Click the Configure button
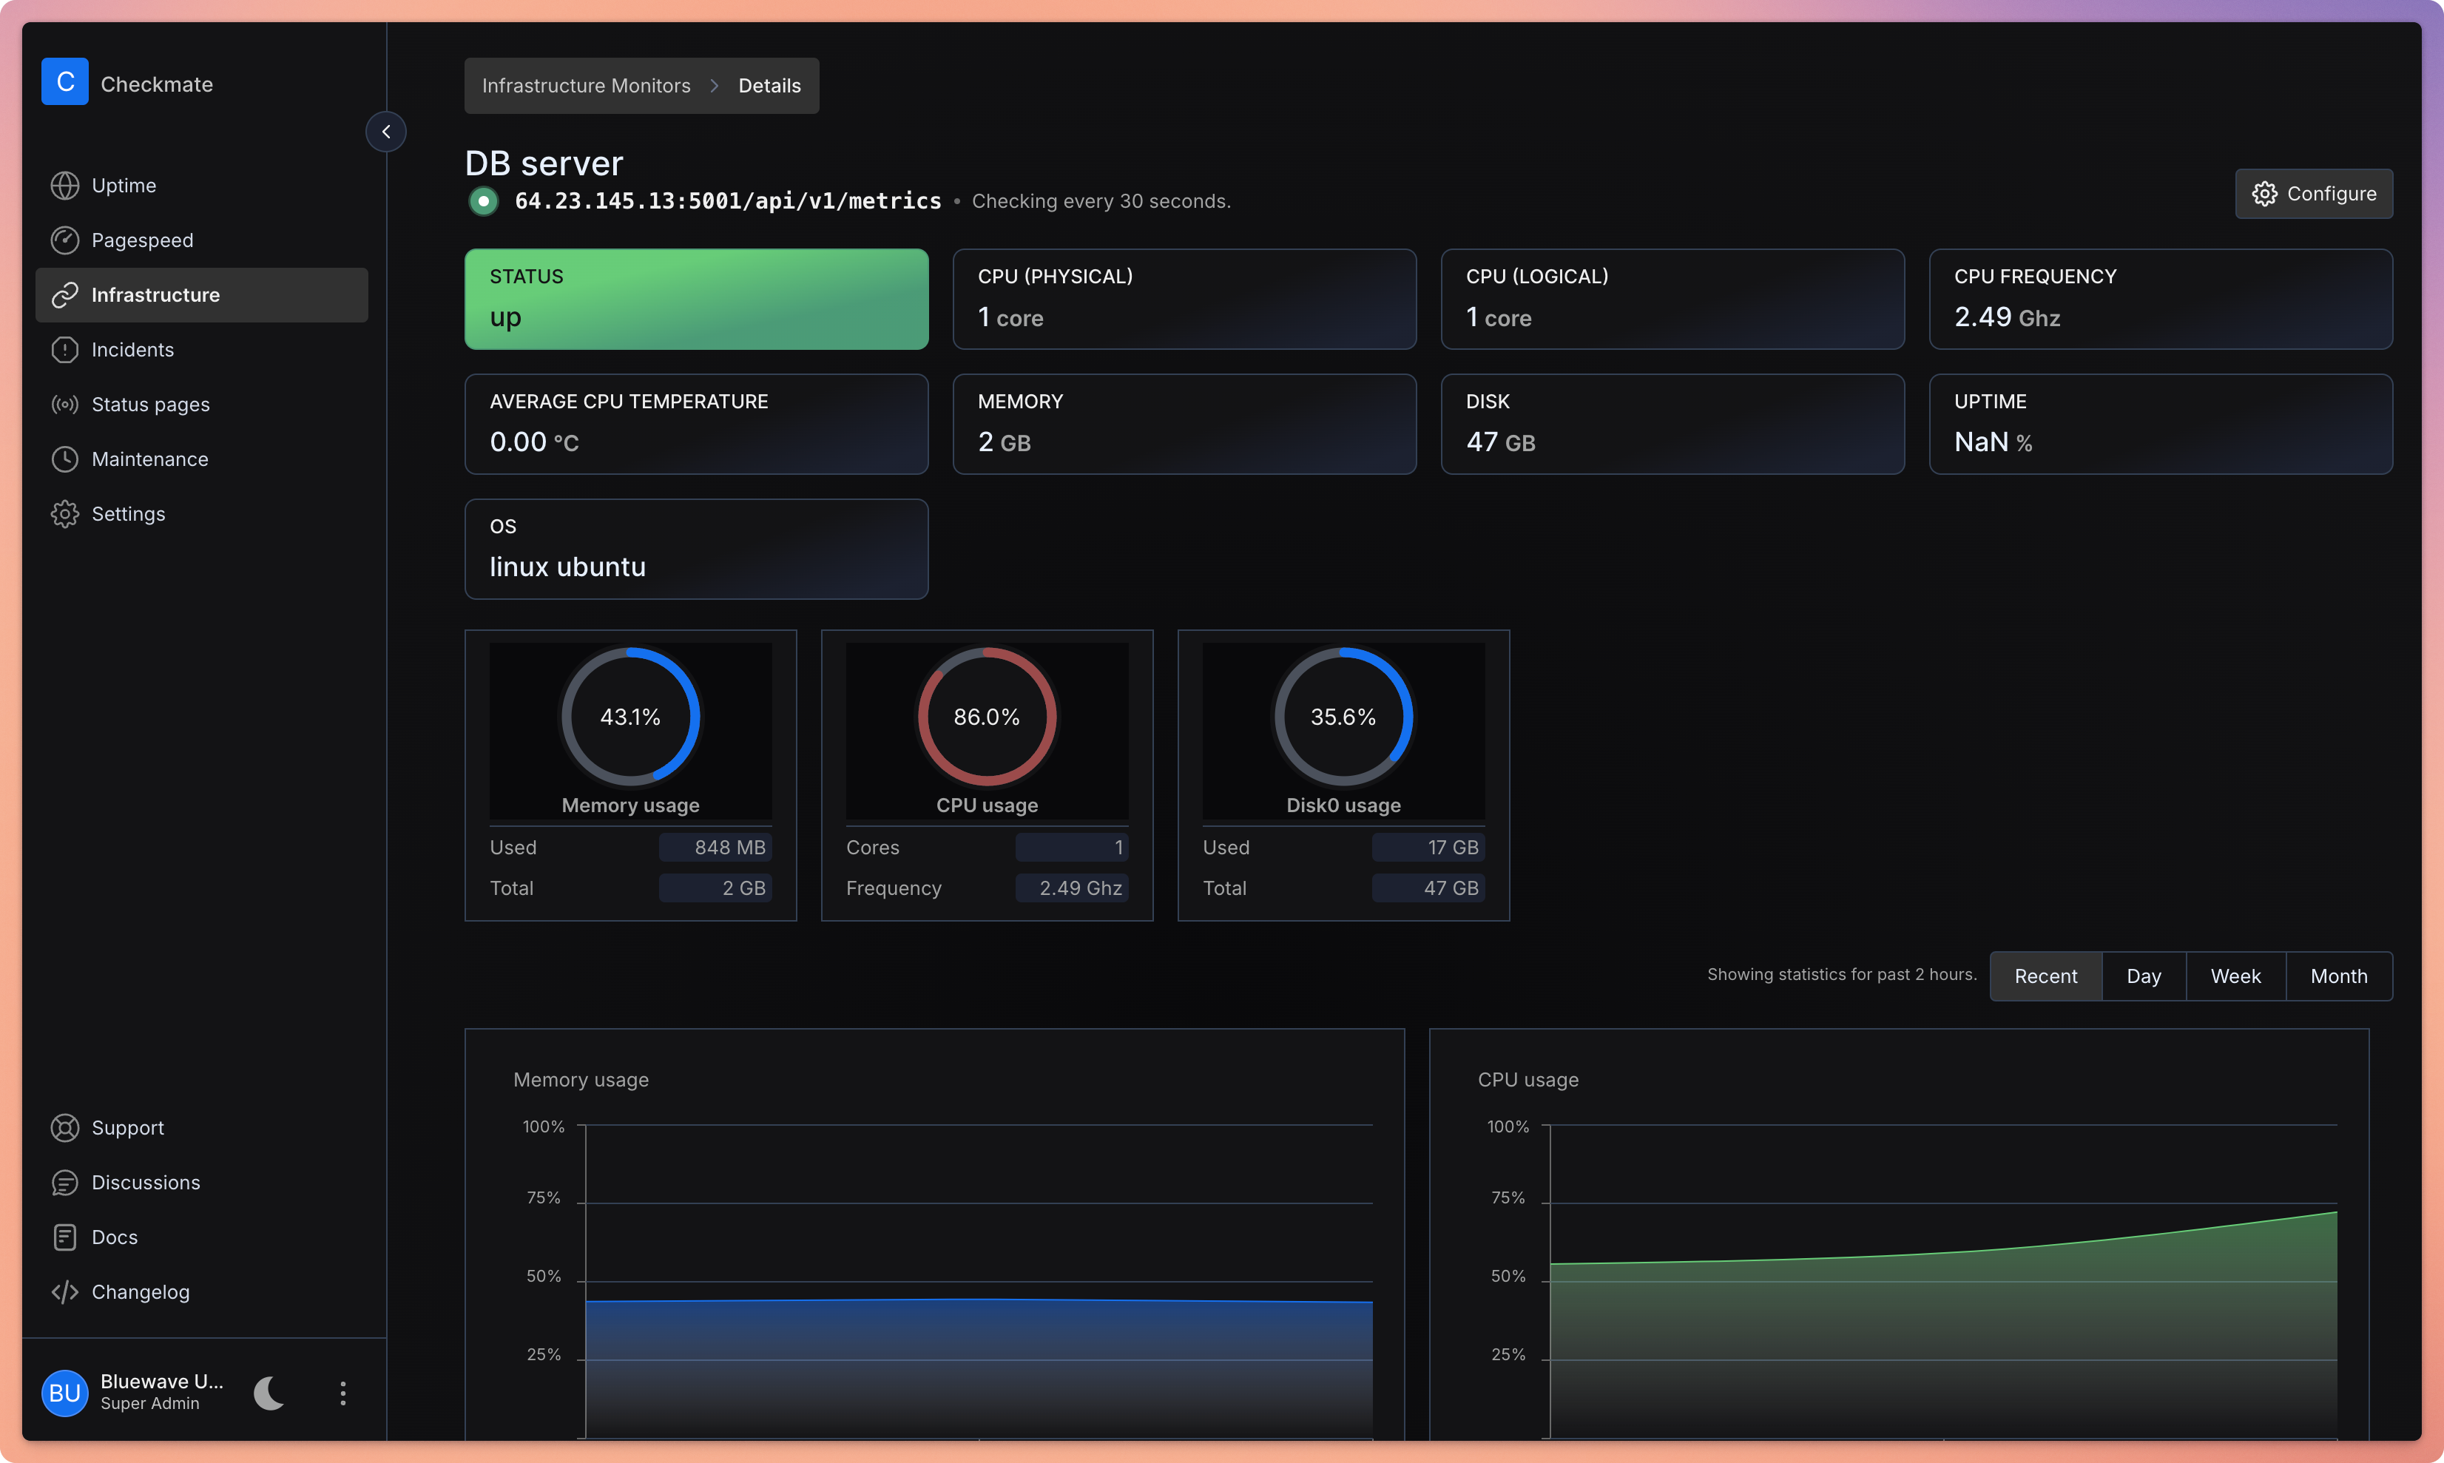2444x1463 pixels. (x=2313, y=193)
